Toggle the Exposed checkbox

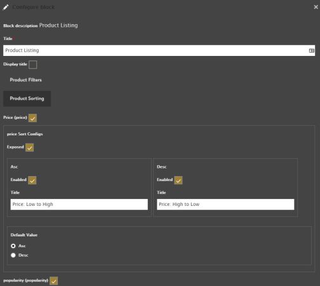[x=29, y=147]
